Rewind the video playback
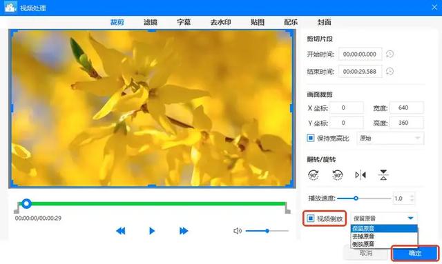442x264 pixels. pos(121,231)
